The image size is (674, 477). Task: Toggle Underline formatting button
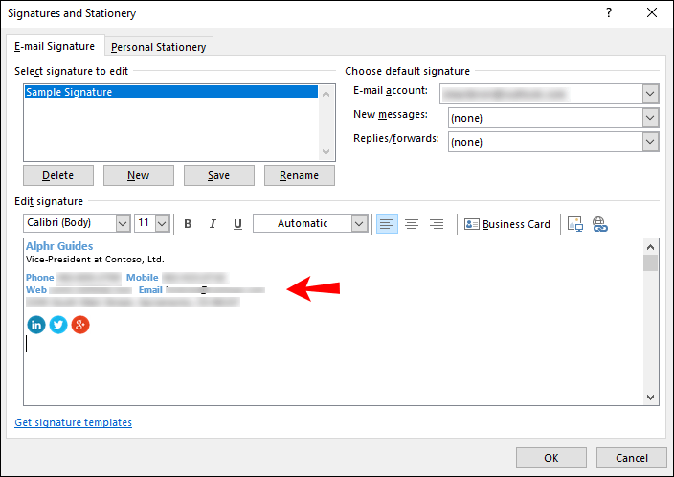point(236,224)
